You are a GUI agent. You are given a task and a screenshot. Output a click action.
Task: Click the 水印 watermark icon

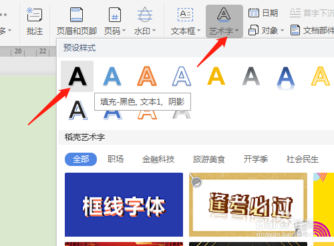tap(145, 15)
